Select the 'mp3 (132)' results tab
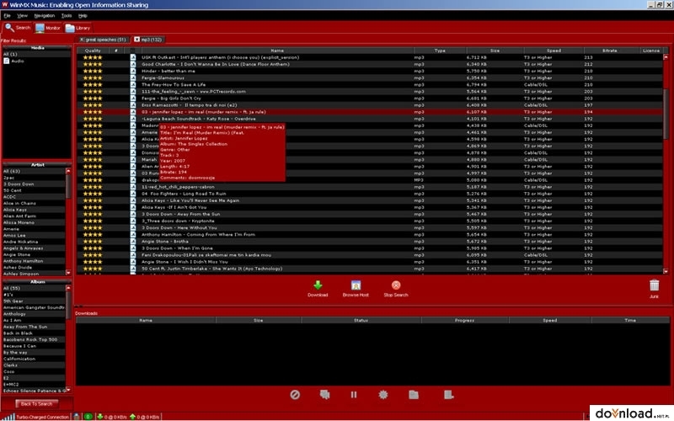674x421 pixels. pos(152,40)
